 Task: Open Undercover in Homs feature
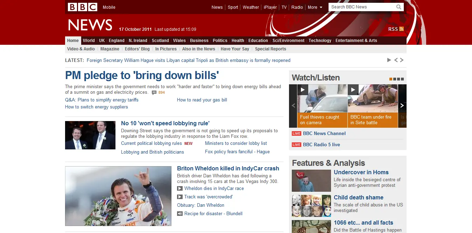click(x=361, y=172)
